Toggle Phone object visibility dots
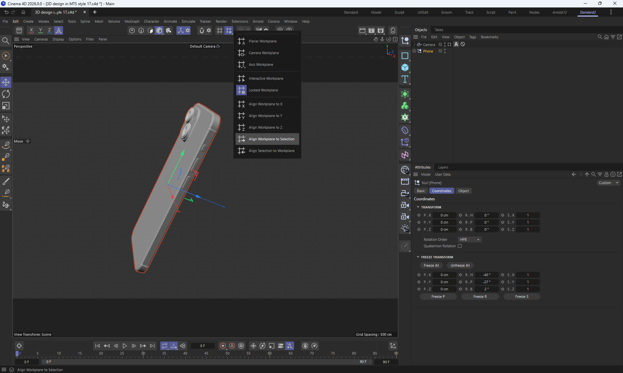Image resolution: width=623 pixels, height=373 pixels. tap(445, 51)
